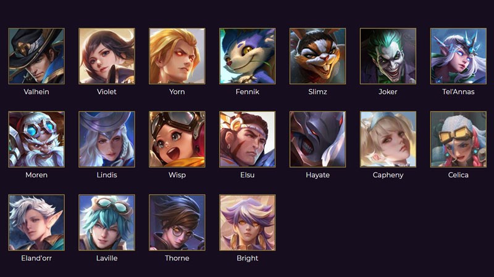Open the Joker hero portrait
The image size is (494, 277).
pos(388,56)
